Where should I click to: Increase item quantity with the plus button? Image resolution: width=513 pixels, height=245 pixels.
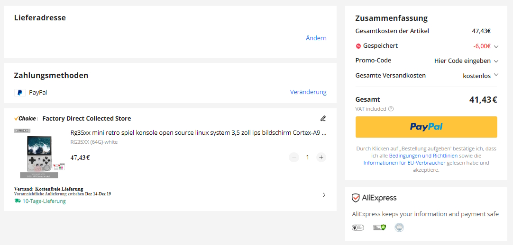coord(321,157)
